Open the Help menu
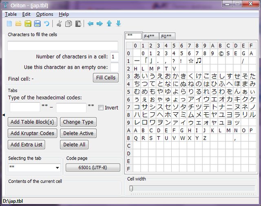This screenshot has width=261, height=206. coord(64,14)
